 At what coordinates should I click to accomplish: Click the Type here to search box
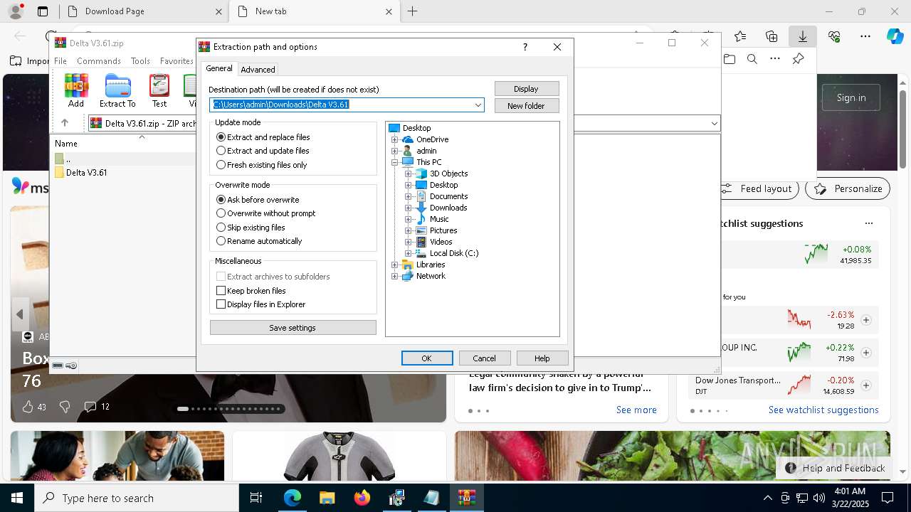tap(137, 498)
